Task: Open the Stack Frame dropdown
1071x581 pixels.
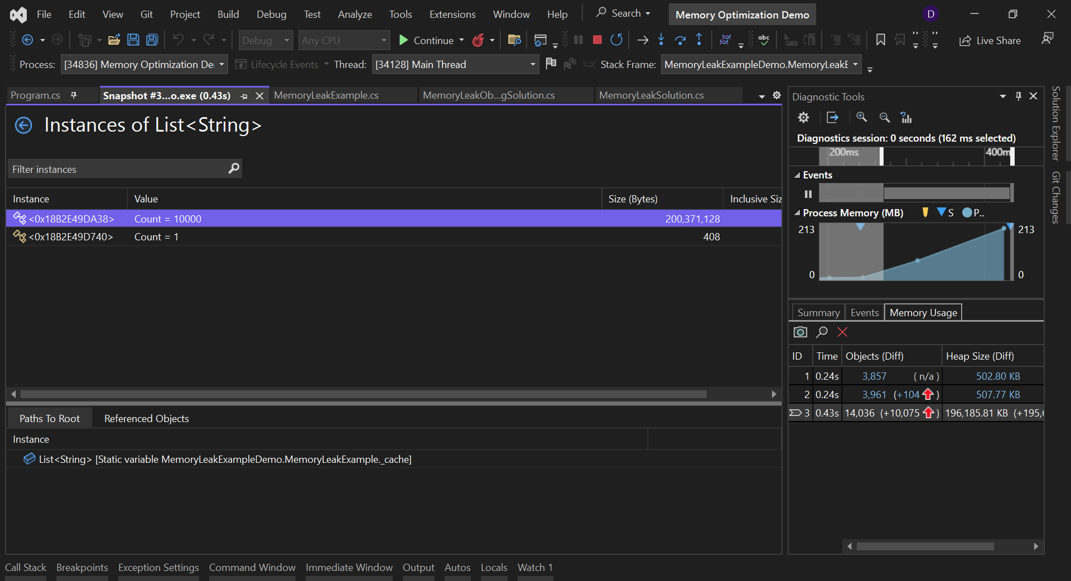Action: pos(856,64)
